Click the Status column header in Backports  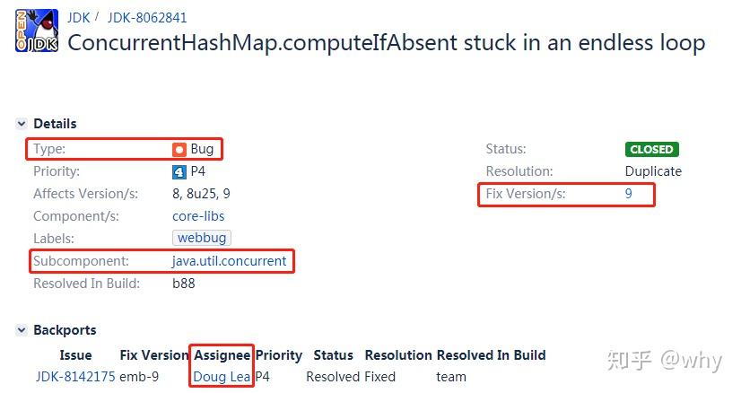(334, 355)
